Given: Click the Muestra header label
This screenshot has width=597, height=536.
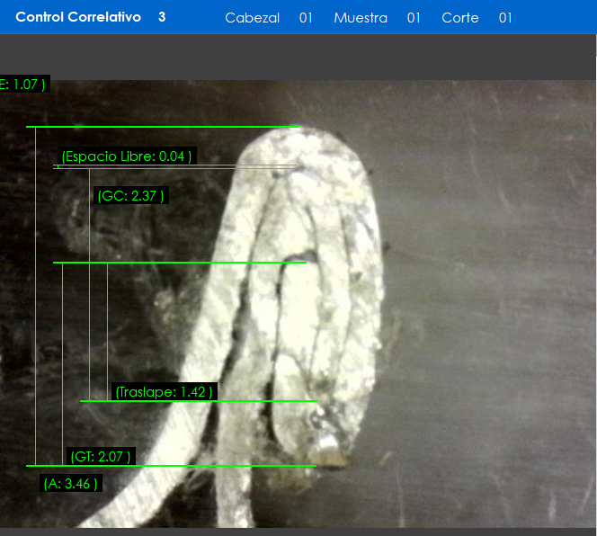Looking at the screenshot, I should 361,18.
